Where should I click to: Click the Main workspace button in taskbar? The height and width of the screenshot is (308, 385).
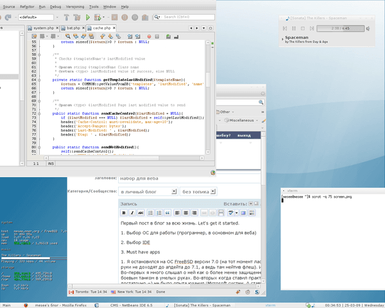6,305
